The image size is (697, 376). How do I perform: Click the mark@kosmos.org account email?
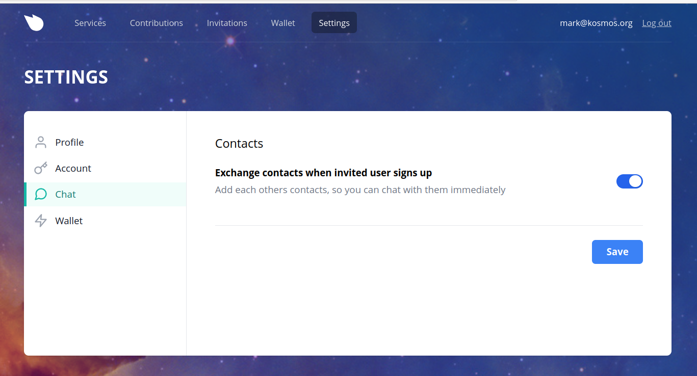596,23
